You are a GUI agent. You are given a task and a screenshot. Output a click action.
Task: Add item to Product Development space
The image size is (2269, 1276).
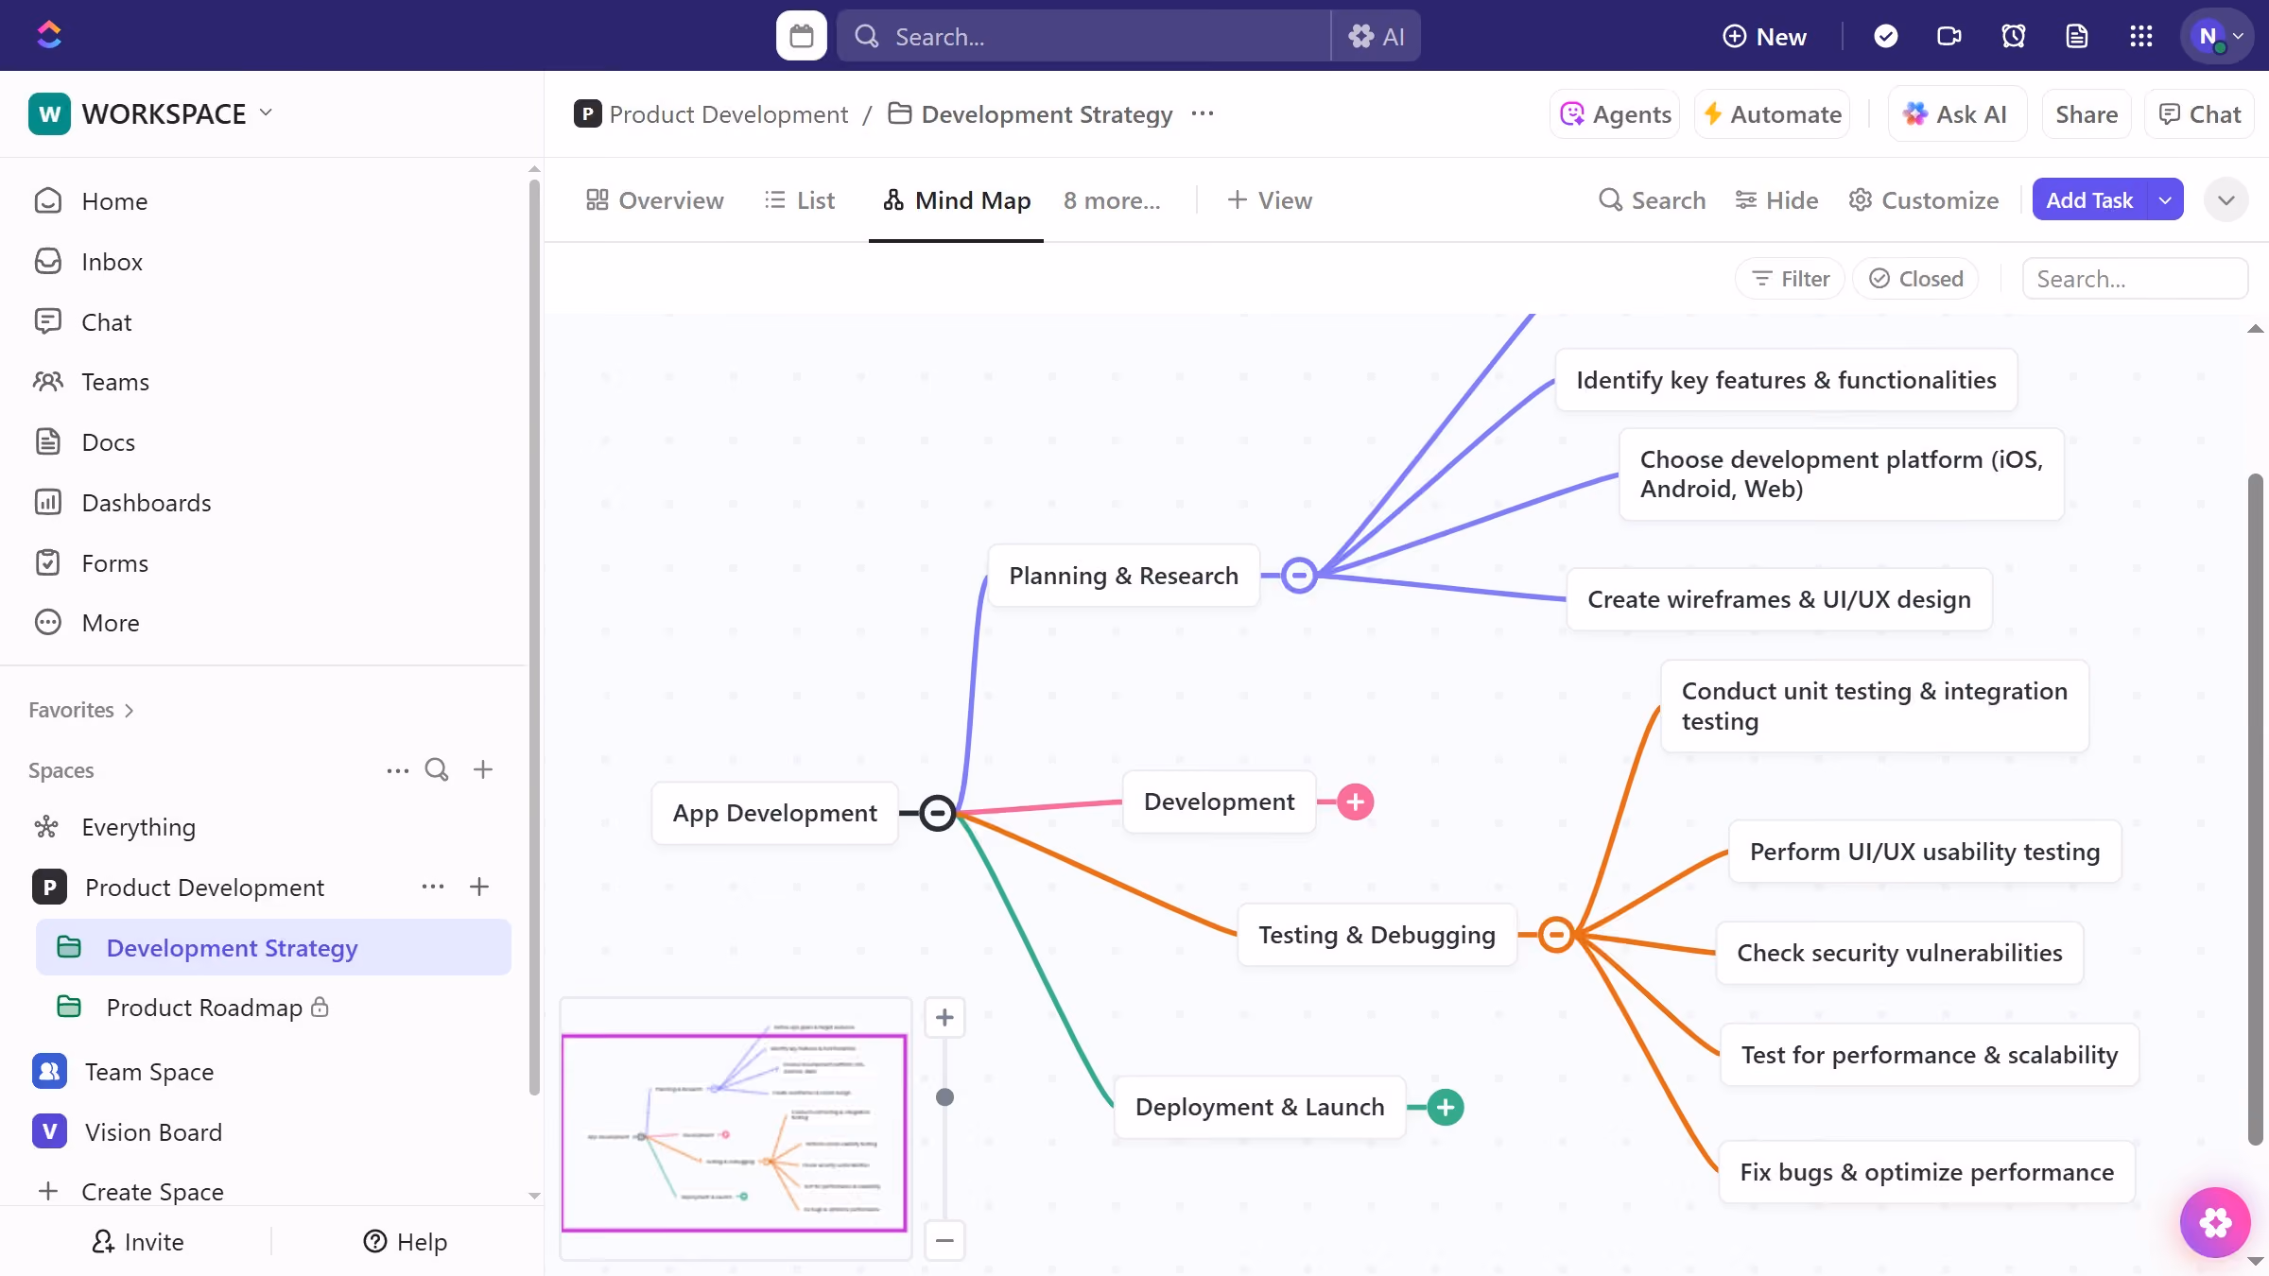click(479, 887)
